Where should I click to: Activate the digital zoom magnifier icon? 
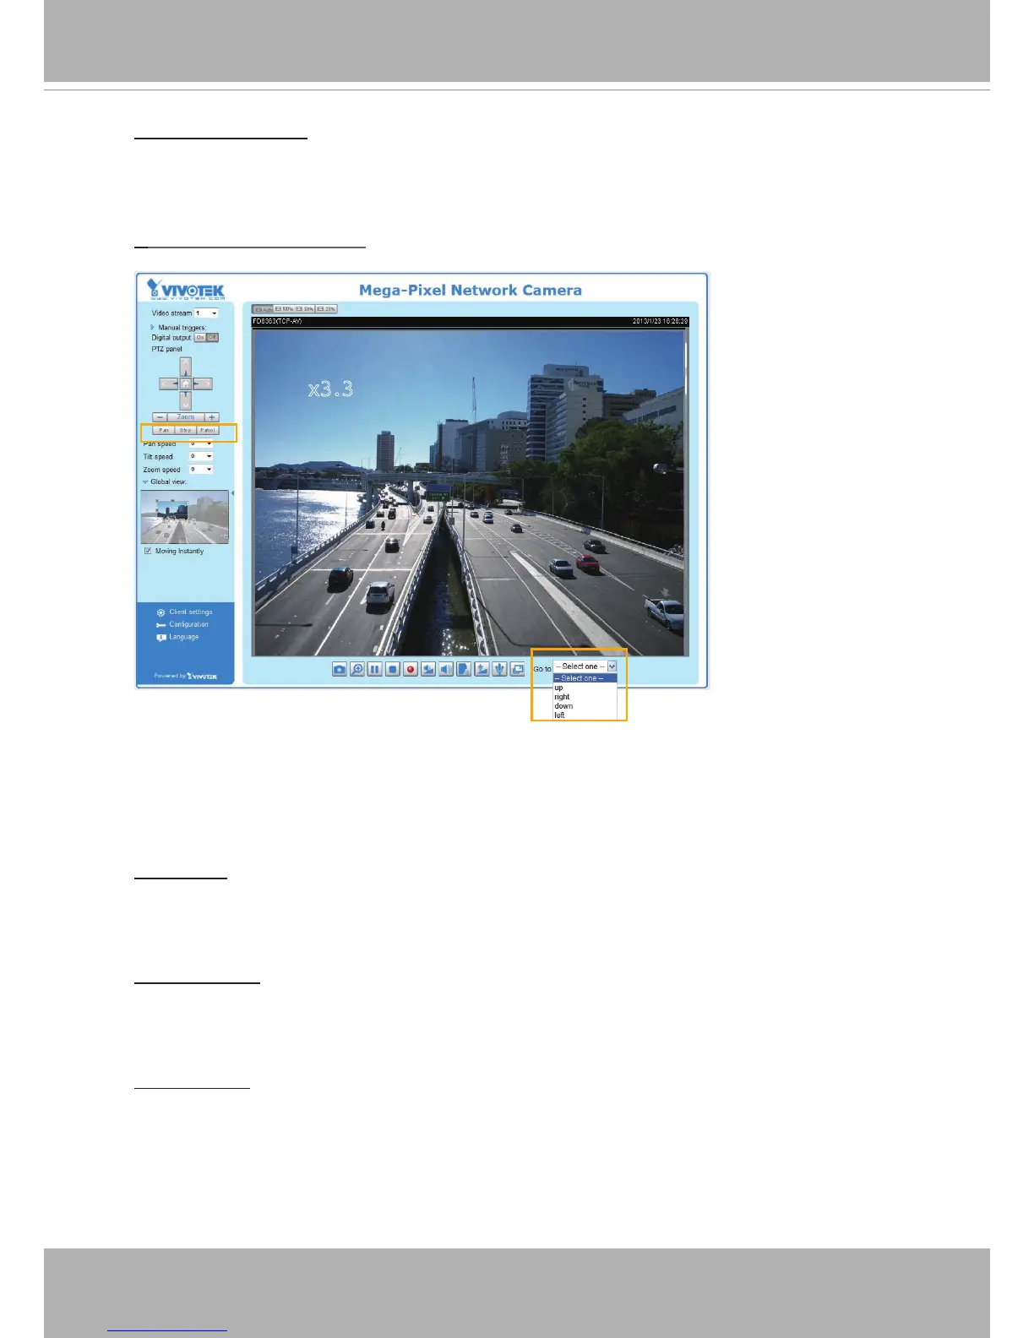tap(357, 669)
